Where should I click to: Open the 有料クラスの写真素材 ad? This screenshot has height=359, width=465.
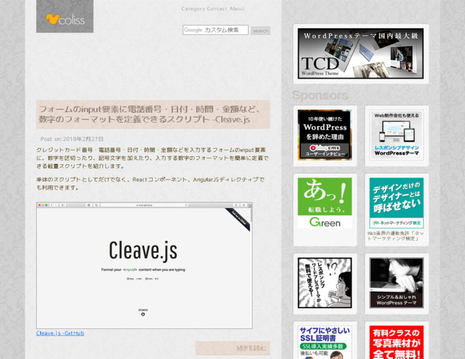[397, 343]
